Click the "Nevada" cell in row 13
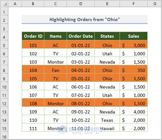This screenshot has height=140, width=162. (x=107, y=111)
